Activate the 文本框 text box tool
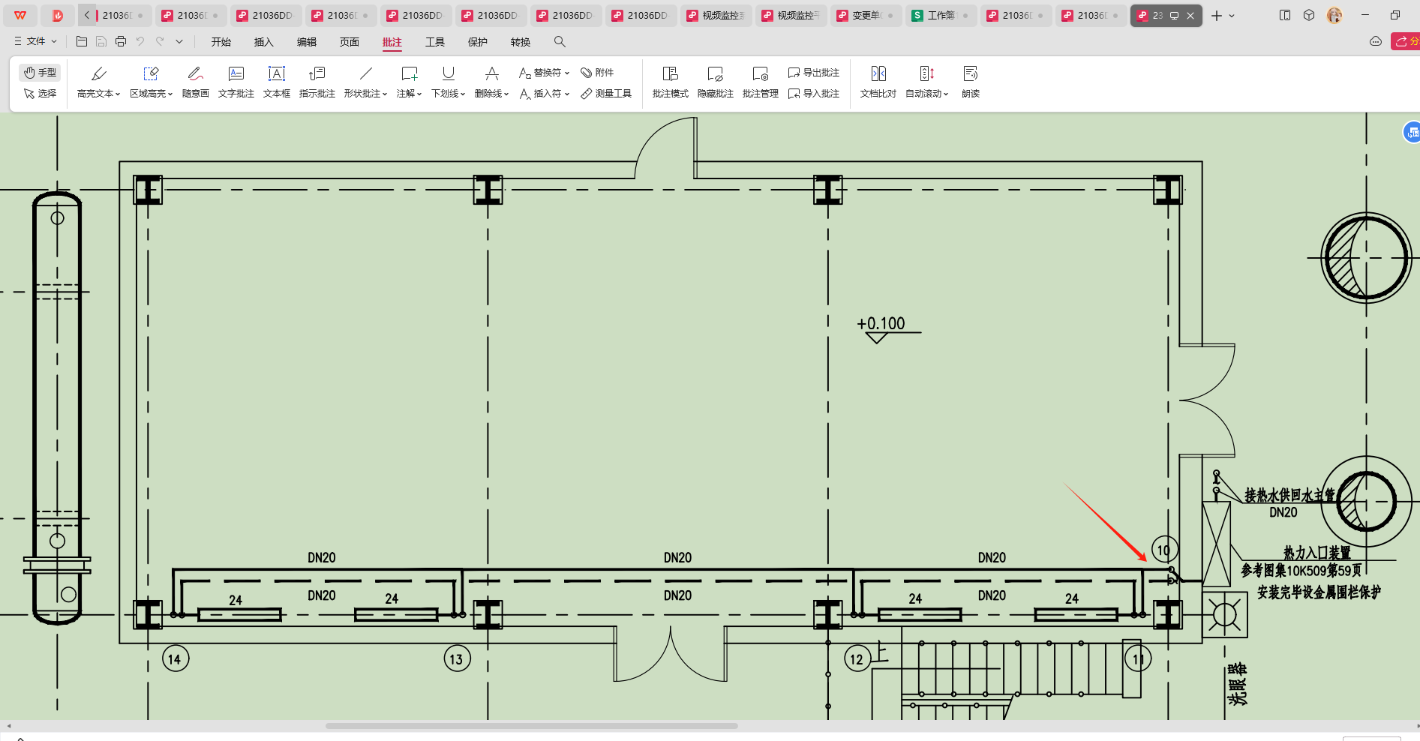Viewport: 1420px width, 741px height. (276, 82)
